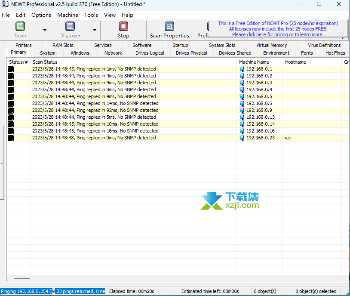The width and height of the screenshot is (350, 296).
Task: Click the computer icon beside 192.168.0.16
Action: (242, 131)
